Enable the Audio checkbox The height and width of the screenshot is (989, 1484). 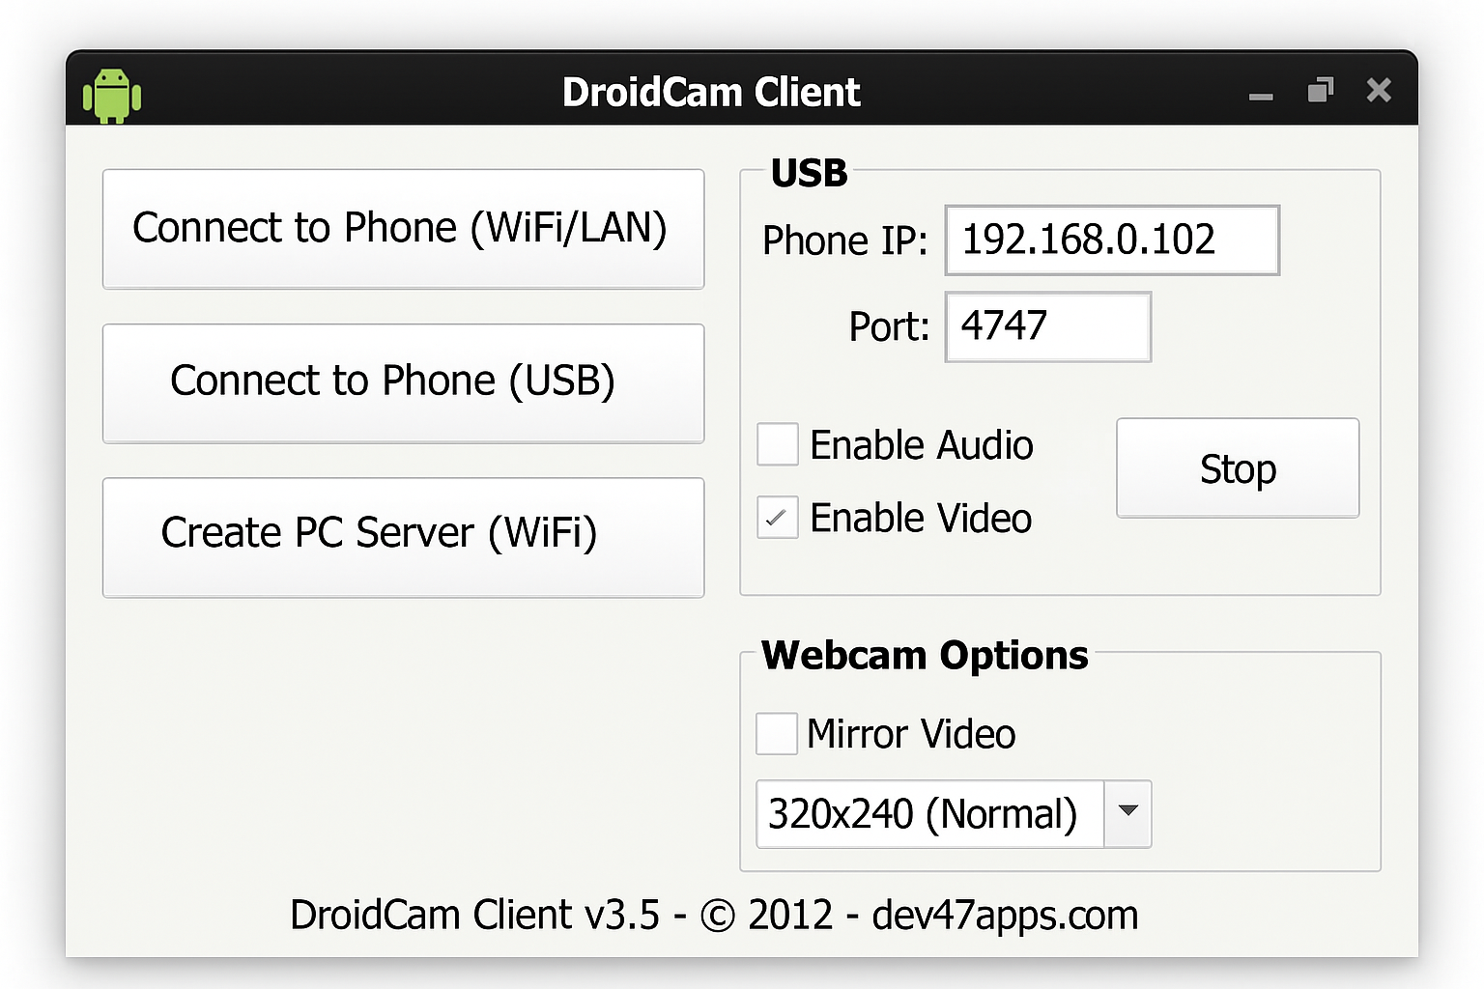[778, 444]
